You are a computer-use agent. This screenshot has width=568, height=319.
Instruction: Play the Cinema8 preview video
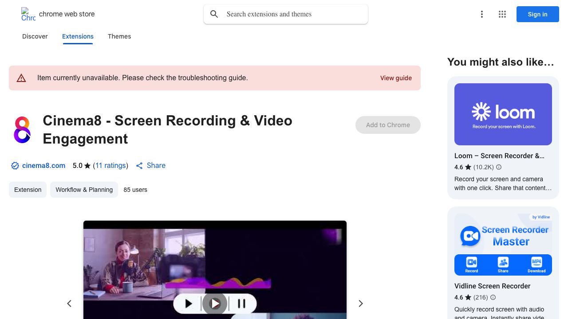(x=215, y=303)
